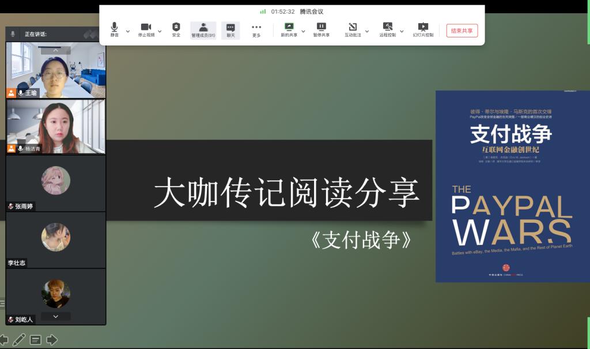590x349 pixels.
Task: Enable 互动批注 annotation tool
Action: click(353, 30)
